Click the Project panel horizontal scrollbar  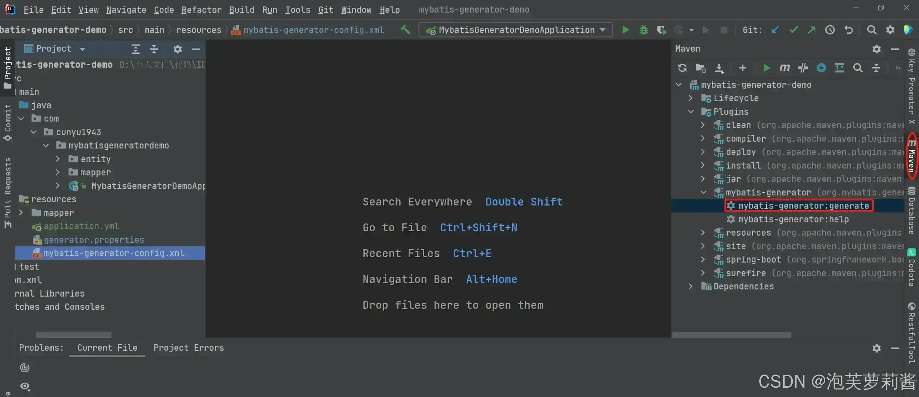point(74,335)
